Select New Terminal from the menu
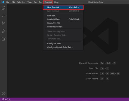The image size is (129, 101). tap(63, 7)
